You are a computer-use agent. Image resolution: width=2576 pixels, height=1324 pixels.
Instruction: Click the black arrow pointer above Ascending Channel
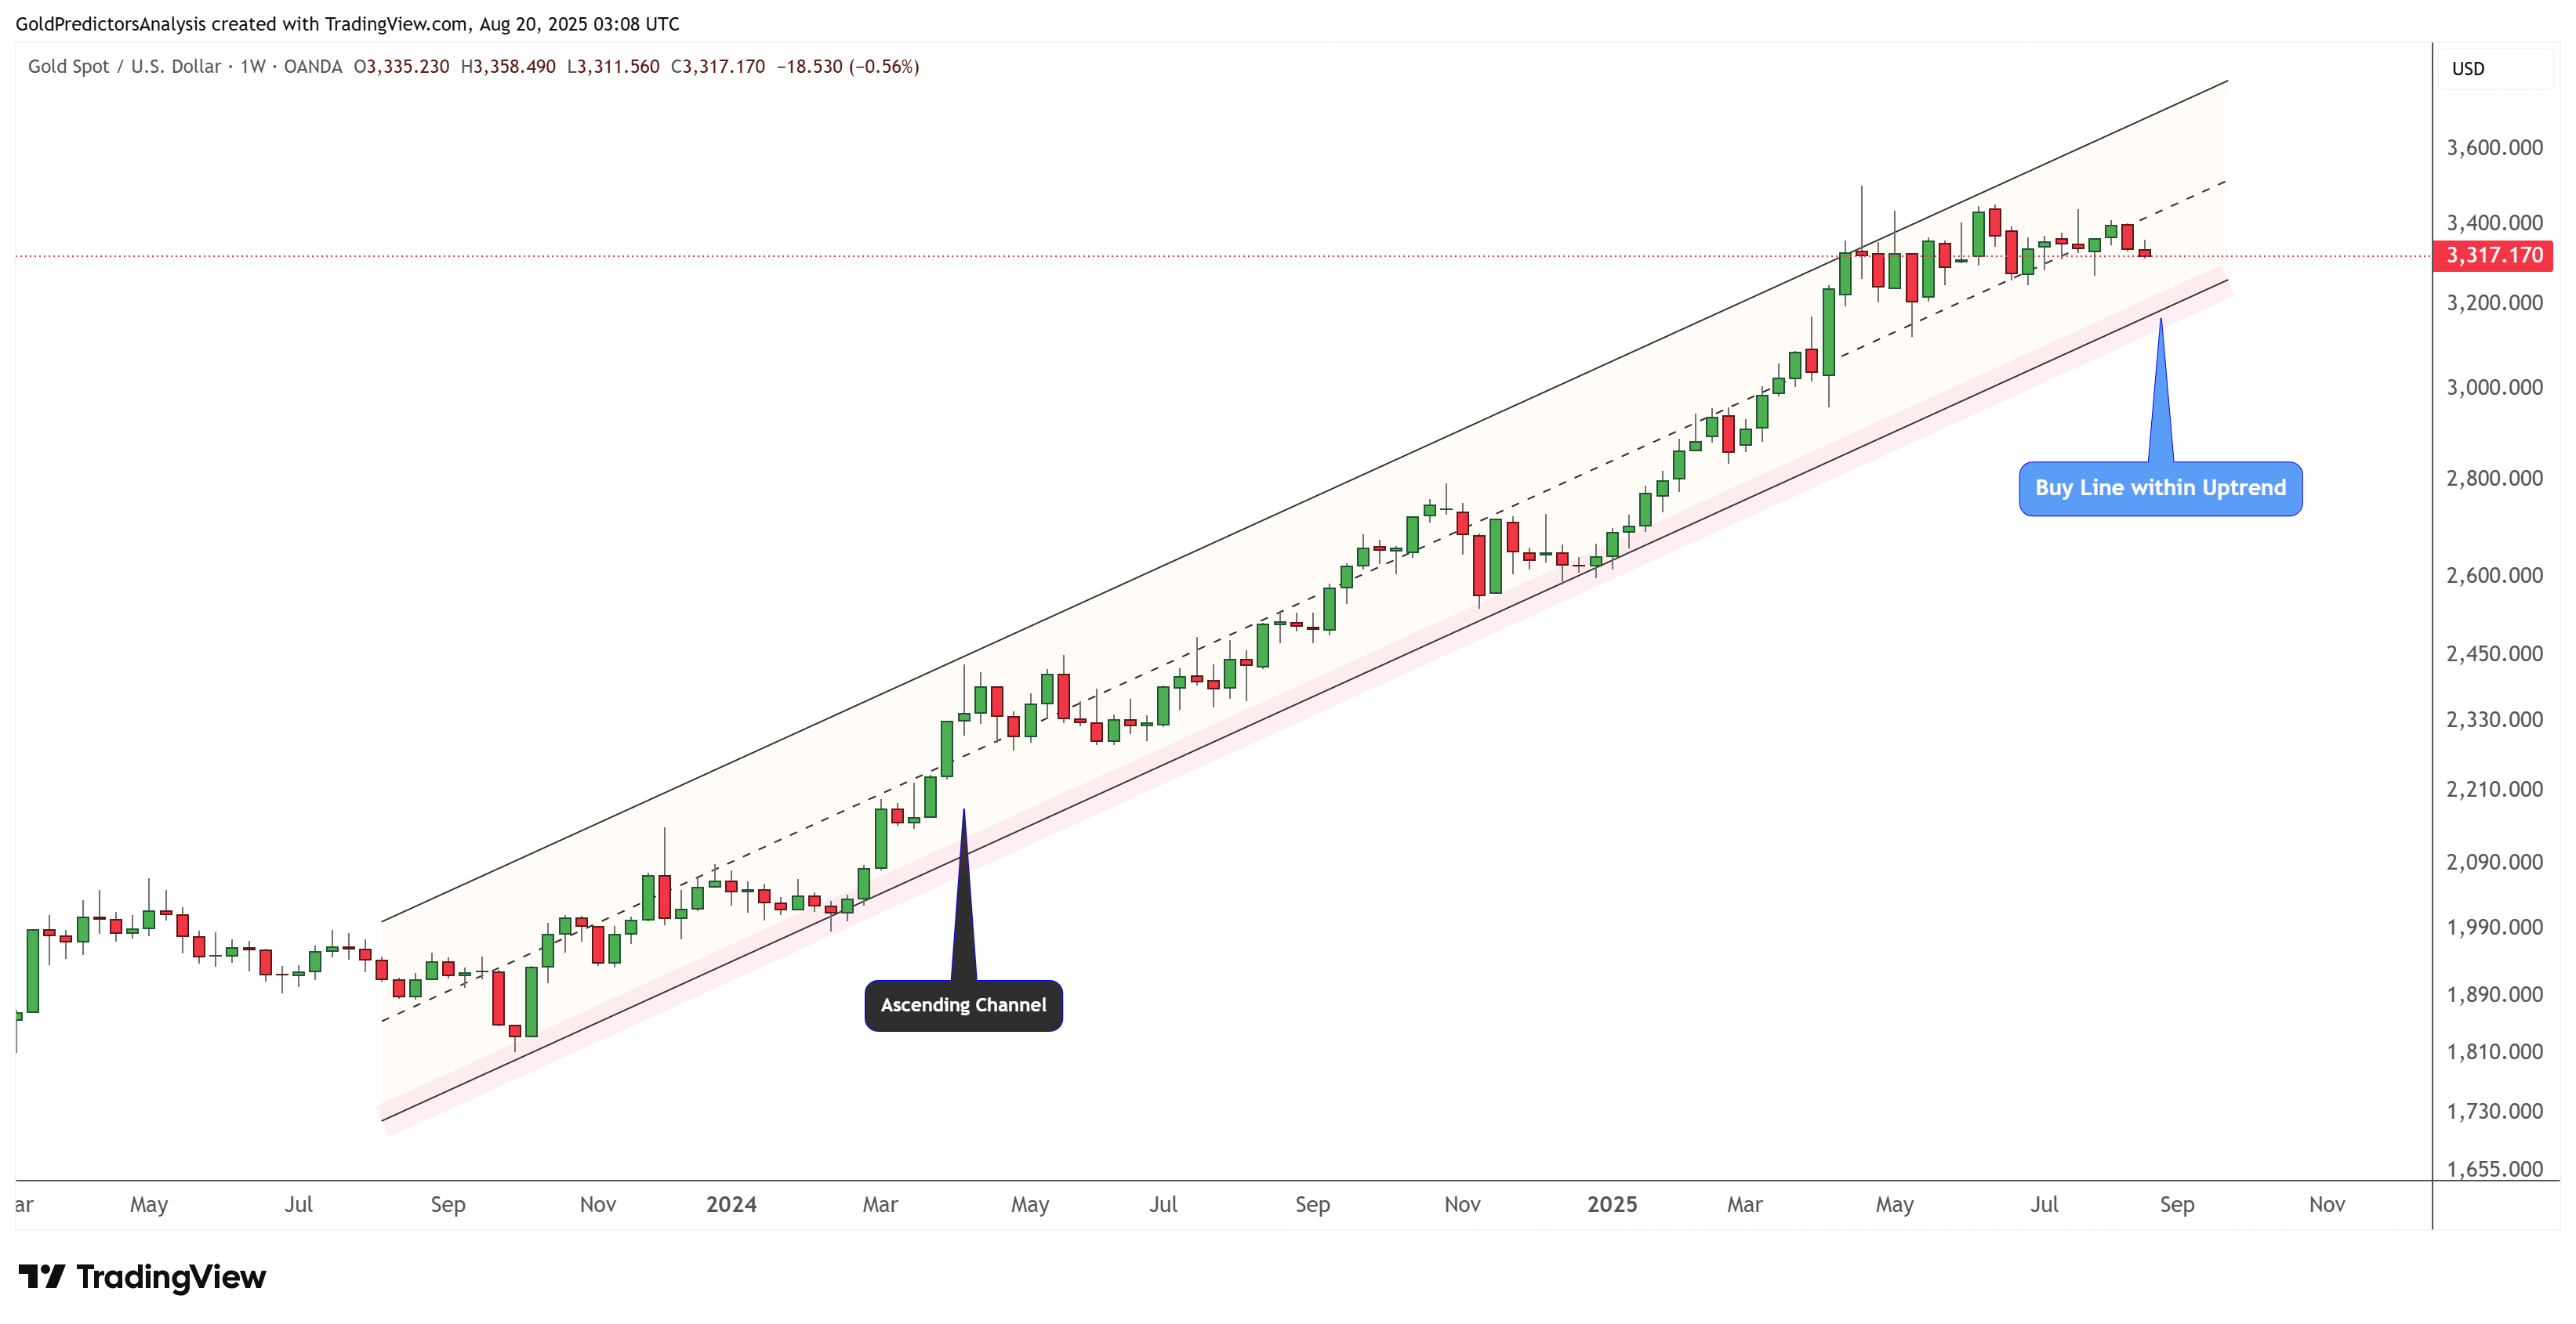pyautogui.click(x=963, y=895)
